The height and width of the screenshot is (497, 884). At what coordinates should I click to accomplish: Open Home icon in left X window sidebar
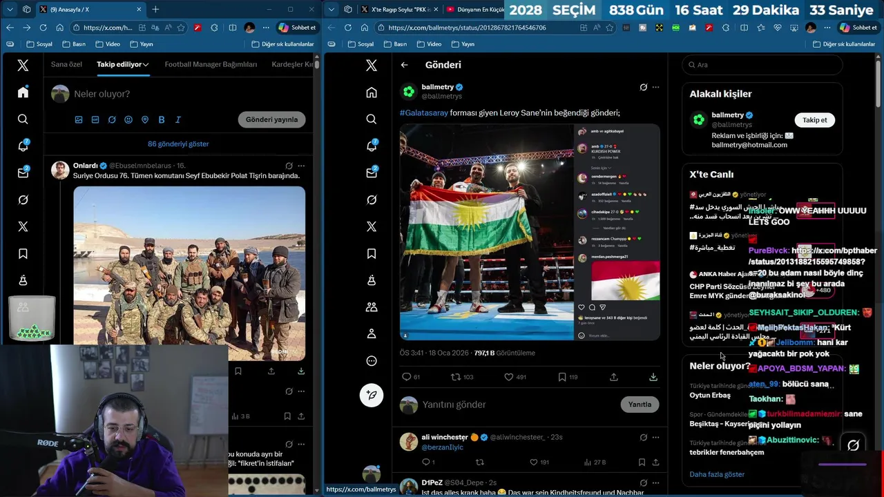point(23,92)
